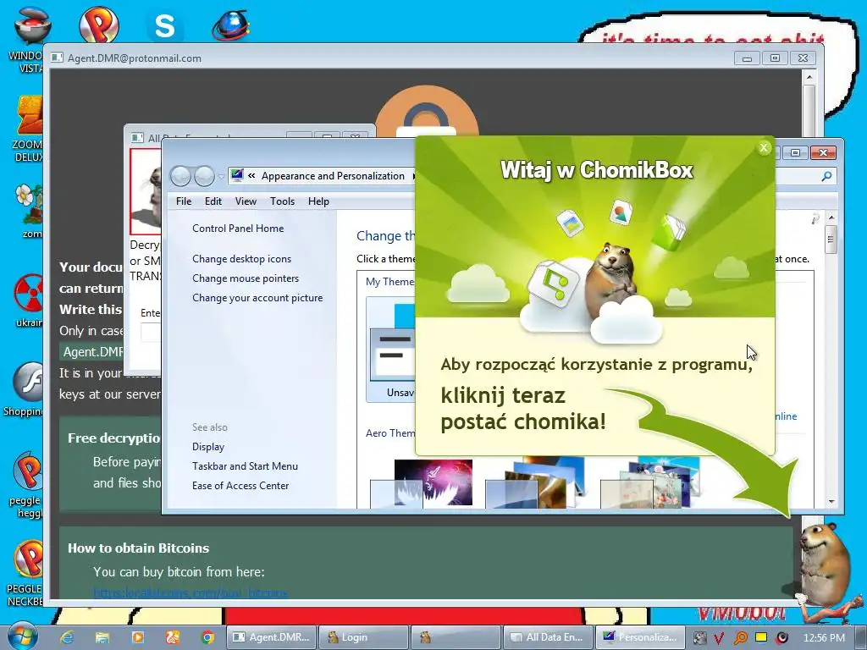Switch to unlabeled hamster taskbar button
The image size is (867, 650).
pos(456,637)
